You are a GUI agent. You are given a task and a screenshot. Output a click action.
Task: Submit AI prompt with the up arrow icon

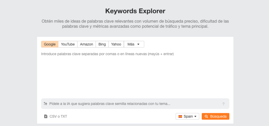click(x=224, y=104)
